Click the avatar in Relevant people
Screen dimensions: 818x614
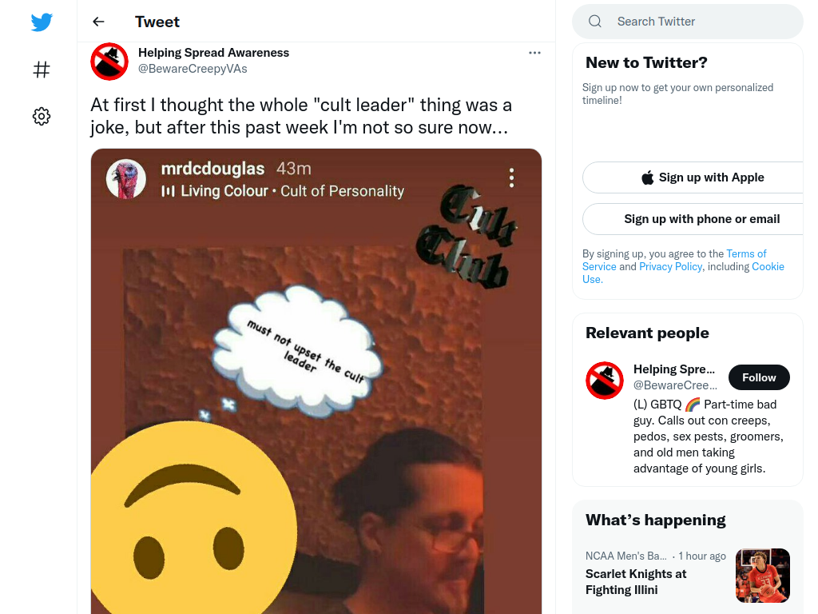604,381
